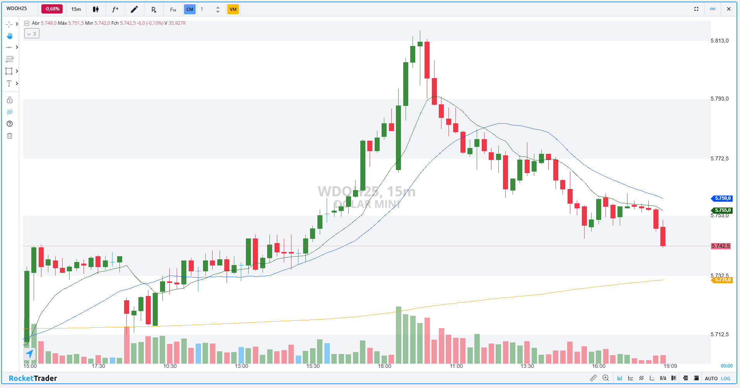The image size is (740, 388).
Task: Open the help question mark icon
Action: tap(10, 124)
